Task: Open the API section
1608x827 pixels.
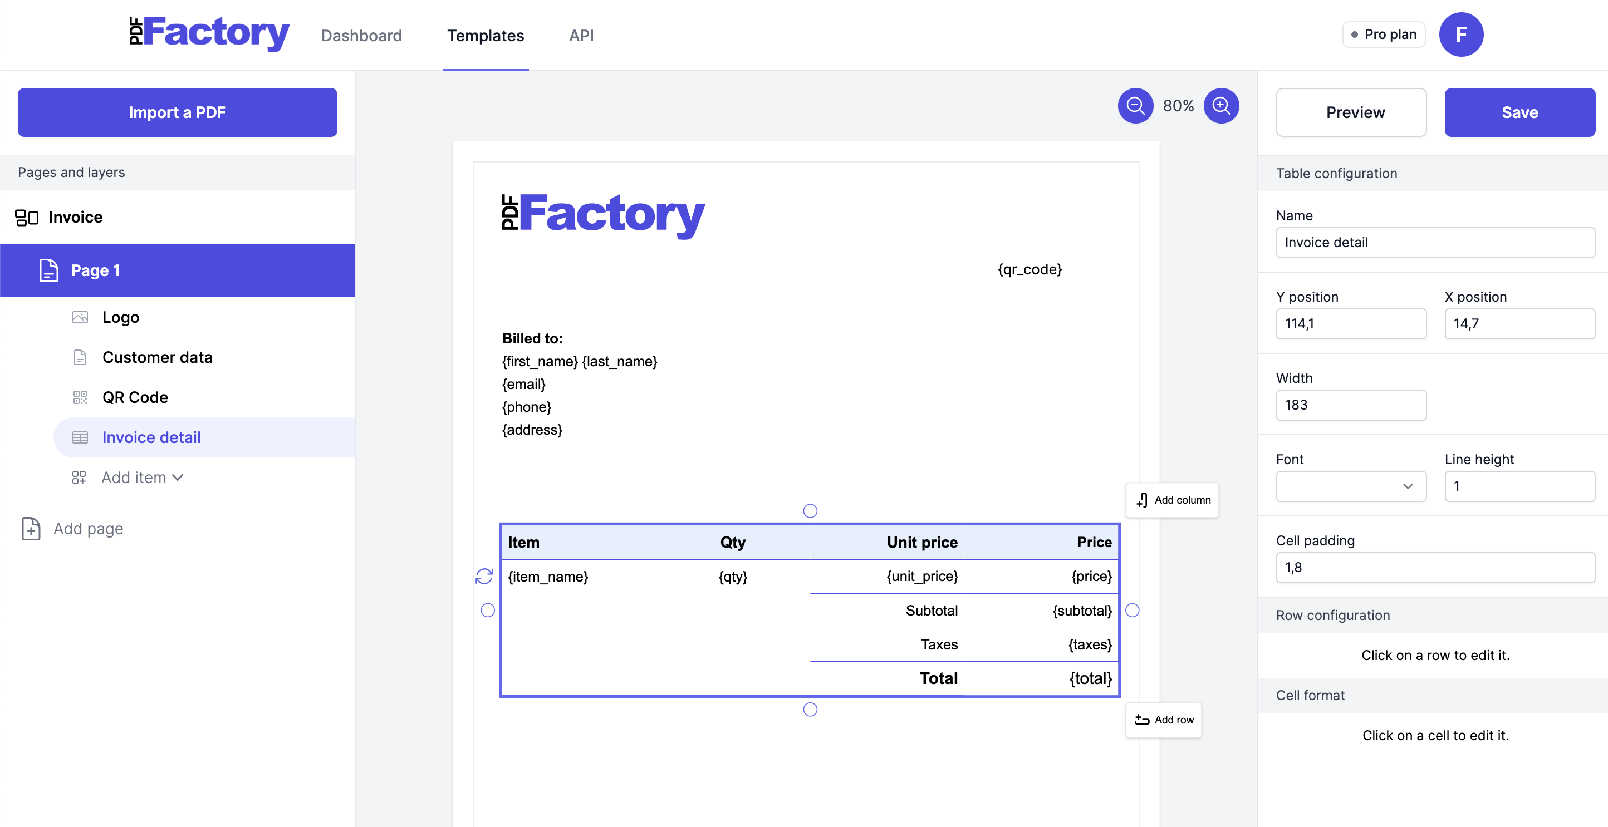Action: pos(581,36)
